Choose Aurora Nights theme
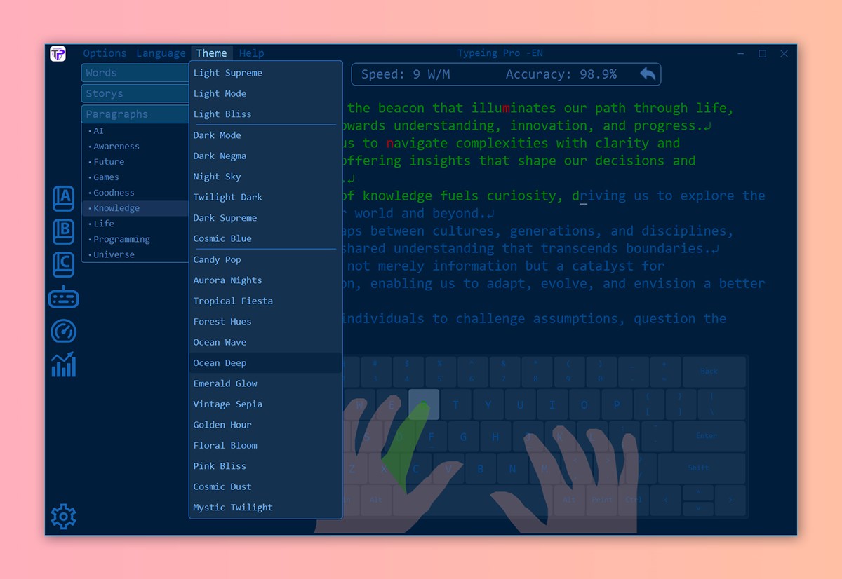 pos(265,280)
